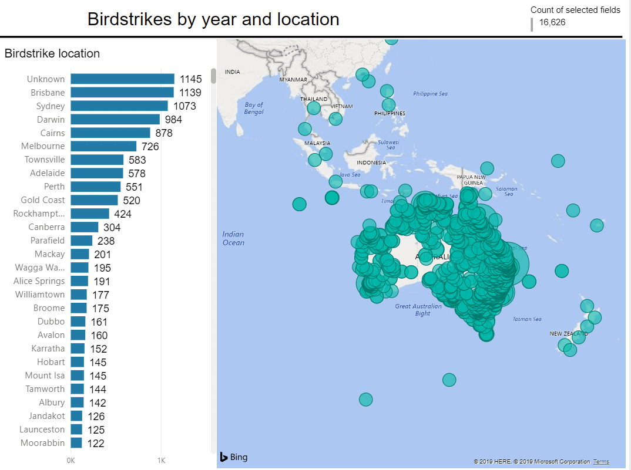Screen dimensions: 631x470
Task: Click the Unknown location bar
Action: (122, 79)
